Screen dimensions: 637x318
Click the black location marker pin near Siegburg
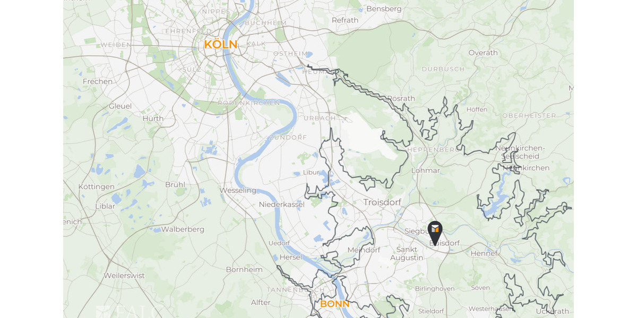(435, 233)
